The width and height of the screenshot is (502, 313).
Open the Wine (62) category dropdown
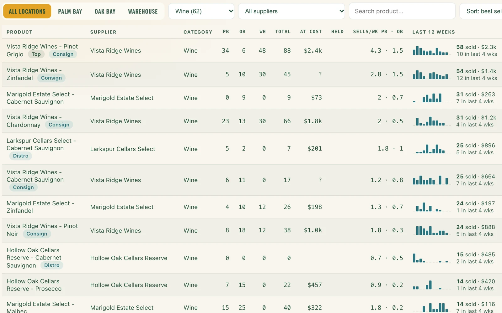[201, 11]
